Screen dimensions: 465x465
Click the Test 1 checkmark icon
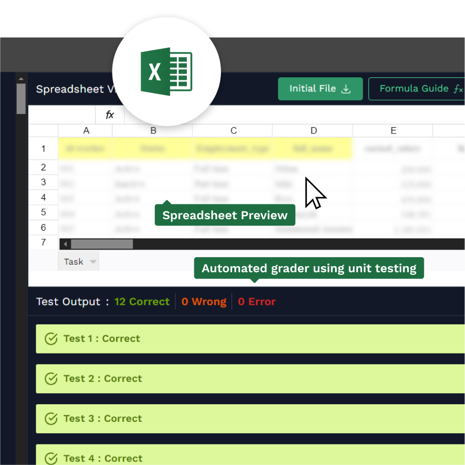click(x=51, y=338)
